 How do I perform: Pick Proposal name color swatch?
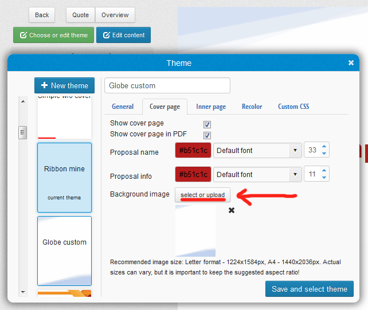[193, 151]
